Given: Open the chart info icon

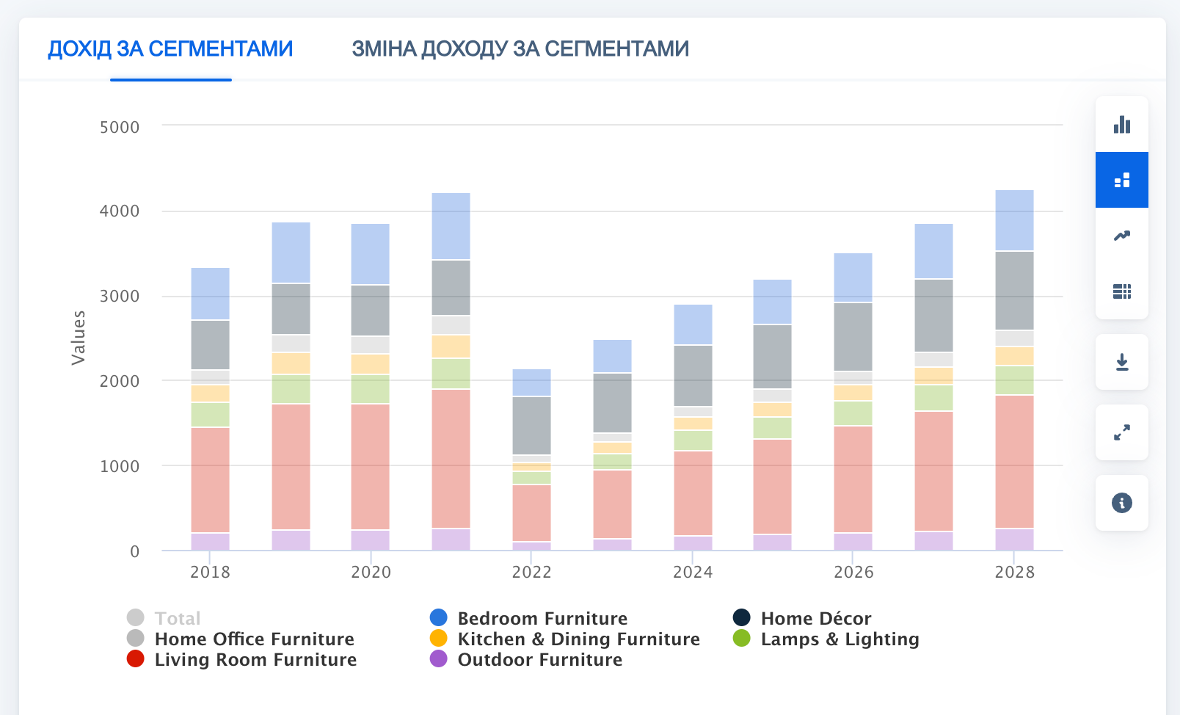Looking at the screenshot, I should pyautogui.click(x=1121, y=503).
